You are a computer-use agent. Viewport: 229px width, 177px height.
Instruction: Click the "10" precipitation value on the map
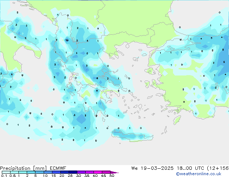[67, 40]
